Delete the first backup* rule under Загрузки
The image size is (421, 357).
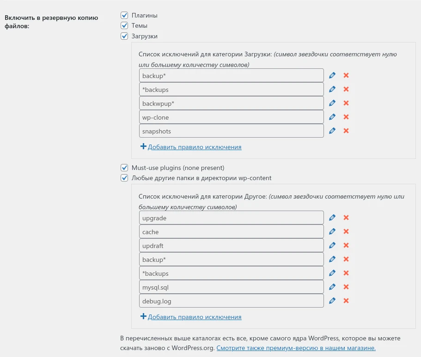point(346,75)
